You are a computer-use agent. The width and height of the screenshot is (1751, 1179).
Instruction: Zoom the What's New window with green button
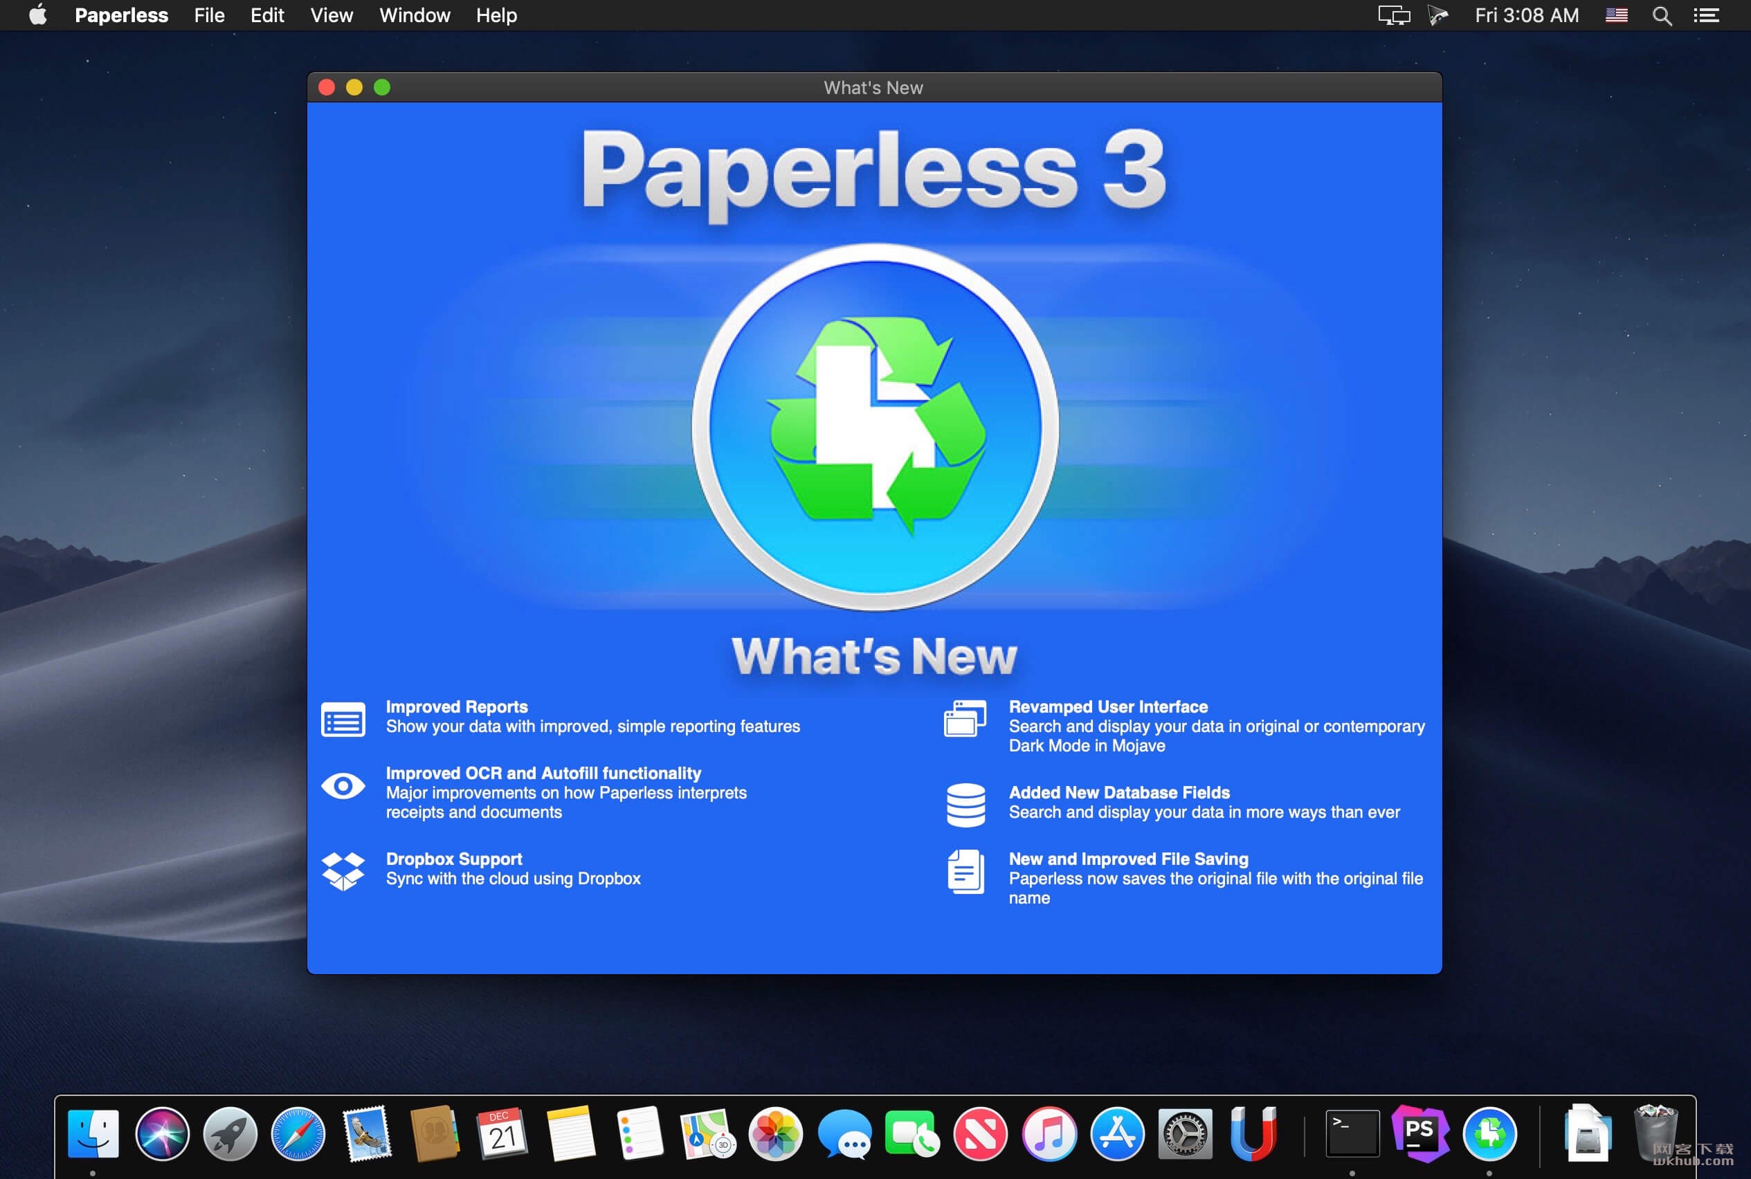382,87
